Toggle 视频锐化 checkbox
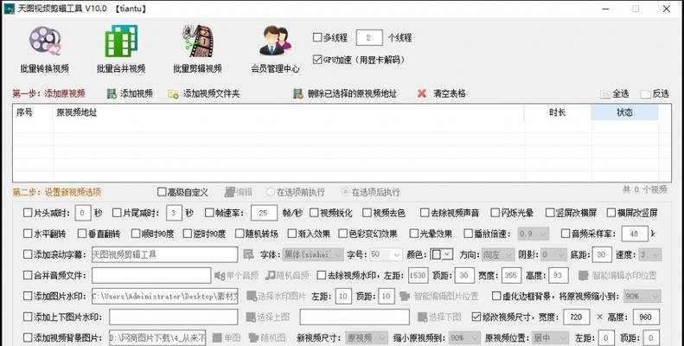This screenshot has height=346, width=684. (314, 213)
